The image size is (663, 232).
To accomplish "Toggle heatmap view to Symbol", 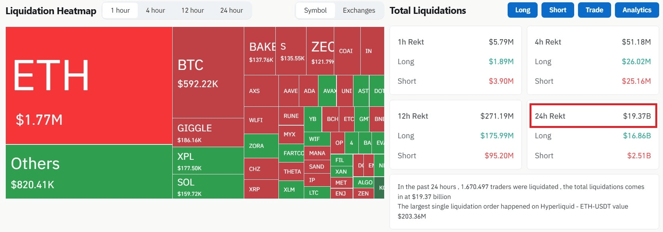I will pyautogui.click(x=315, y=10).
